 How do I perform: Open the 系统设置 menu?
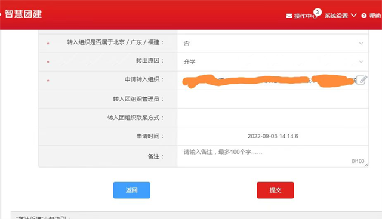click(x=336, y=16)
